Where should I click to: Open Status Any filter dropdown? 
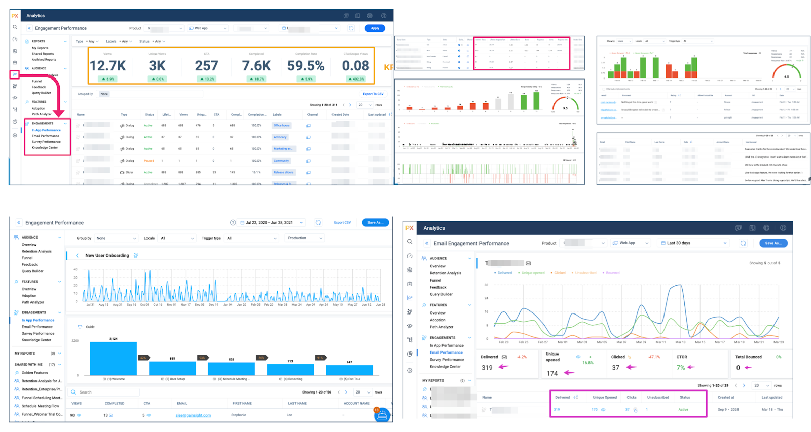point(153,41)
